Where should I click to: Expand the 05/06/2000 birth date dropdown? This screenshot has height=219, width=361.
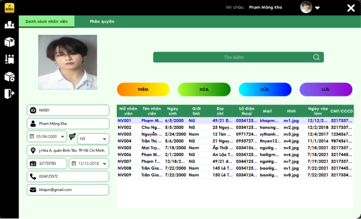(x=62, y=137)
